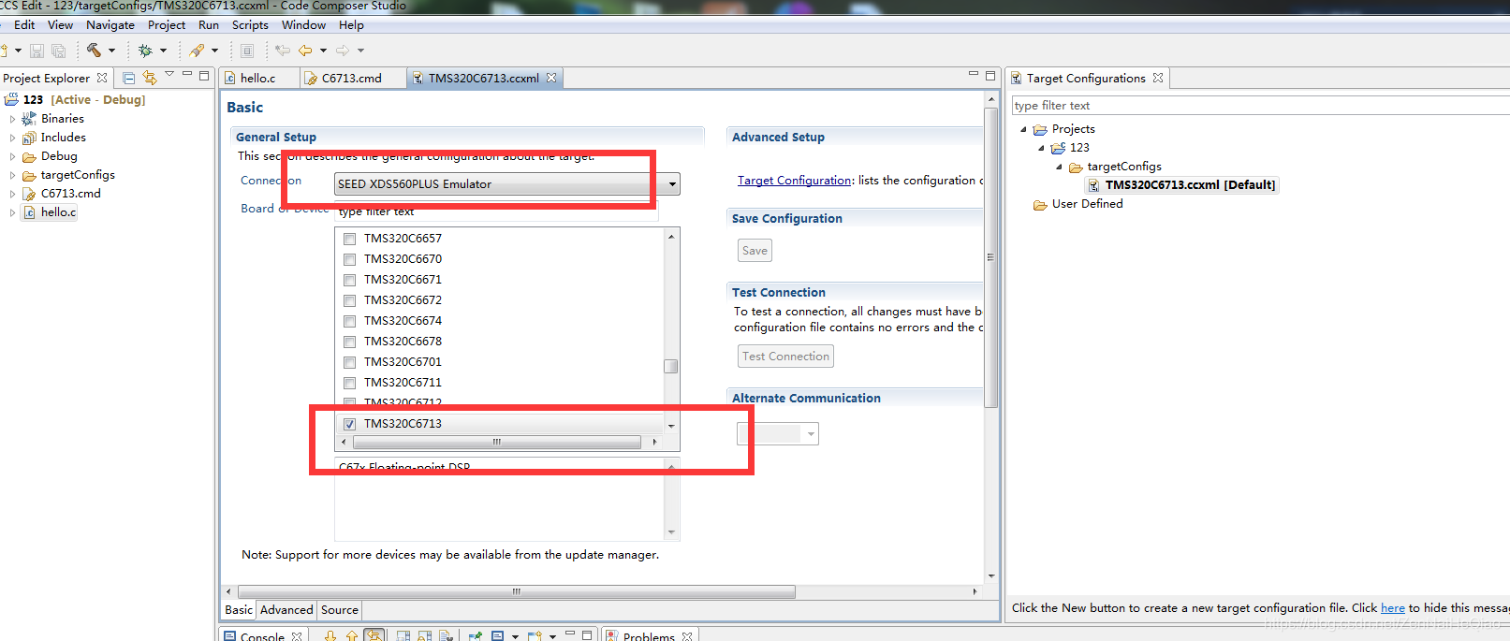Click the toggle-mark list icon in main toolbar
Image resolution: width=1510 pixels, height=641 pixels.
pos(247,51)
